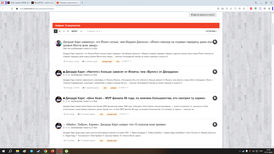This screenshot has height=154, width=274.
Task: Go back to previous page
Action: coord(3,8)
